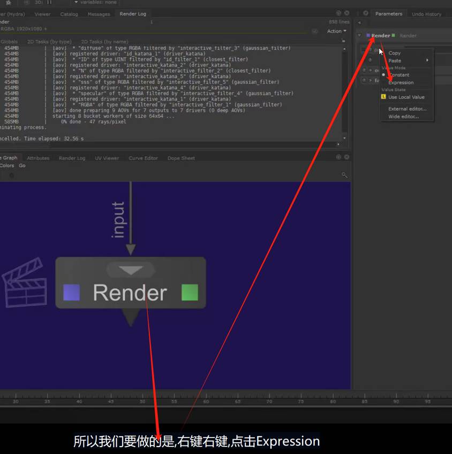Image resolution: width=452 pixels, height=454 pixels.
Task: Expand the Paste submenu arrow
Action: click(427, 60)
